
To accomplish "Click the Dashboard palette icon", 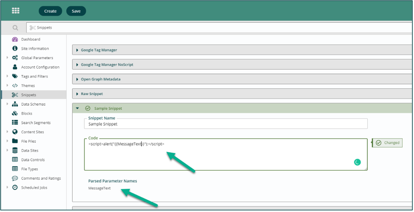I will click(x=15, y=39).
